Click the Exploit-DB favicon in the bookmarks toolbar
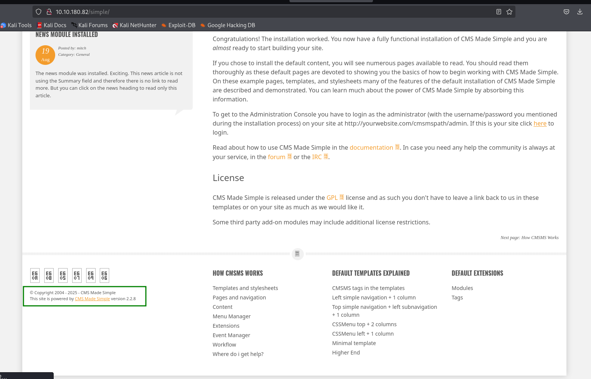Screen dimensions: 591x379 point(164,25)
